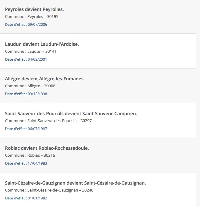This screenshot has width=200, height=207.
Task: Select the date d'effet 17/04/1983
Action: click(26, 163)
